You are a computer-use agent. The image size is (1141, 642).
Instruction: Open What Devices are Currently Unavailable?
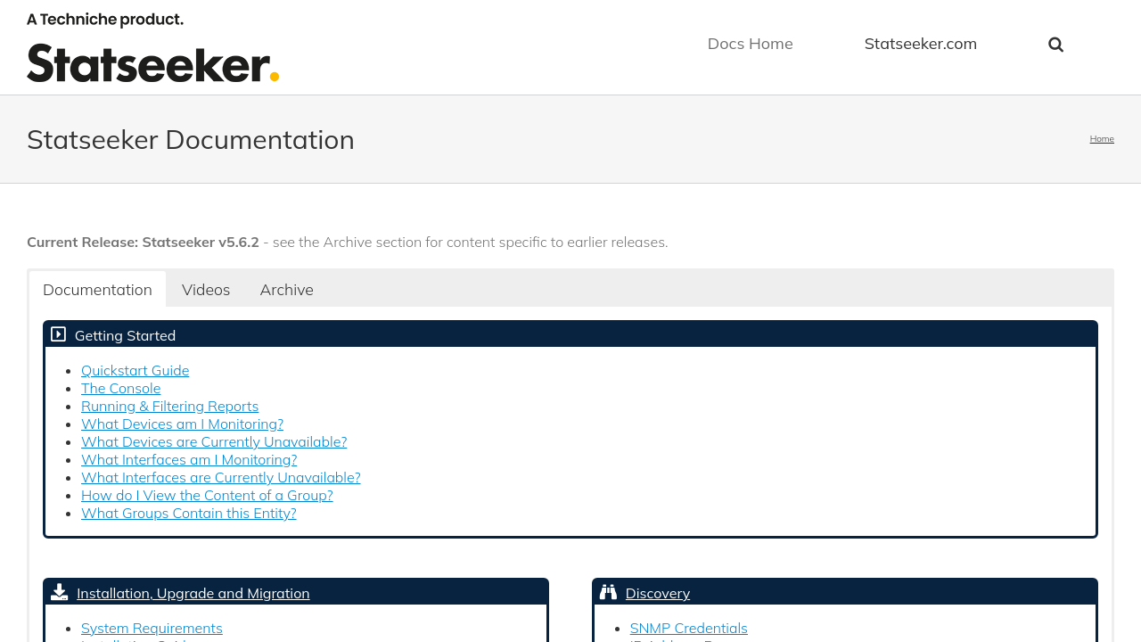coord(214,441)
